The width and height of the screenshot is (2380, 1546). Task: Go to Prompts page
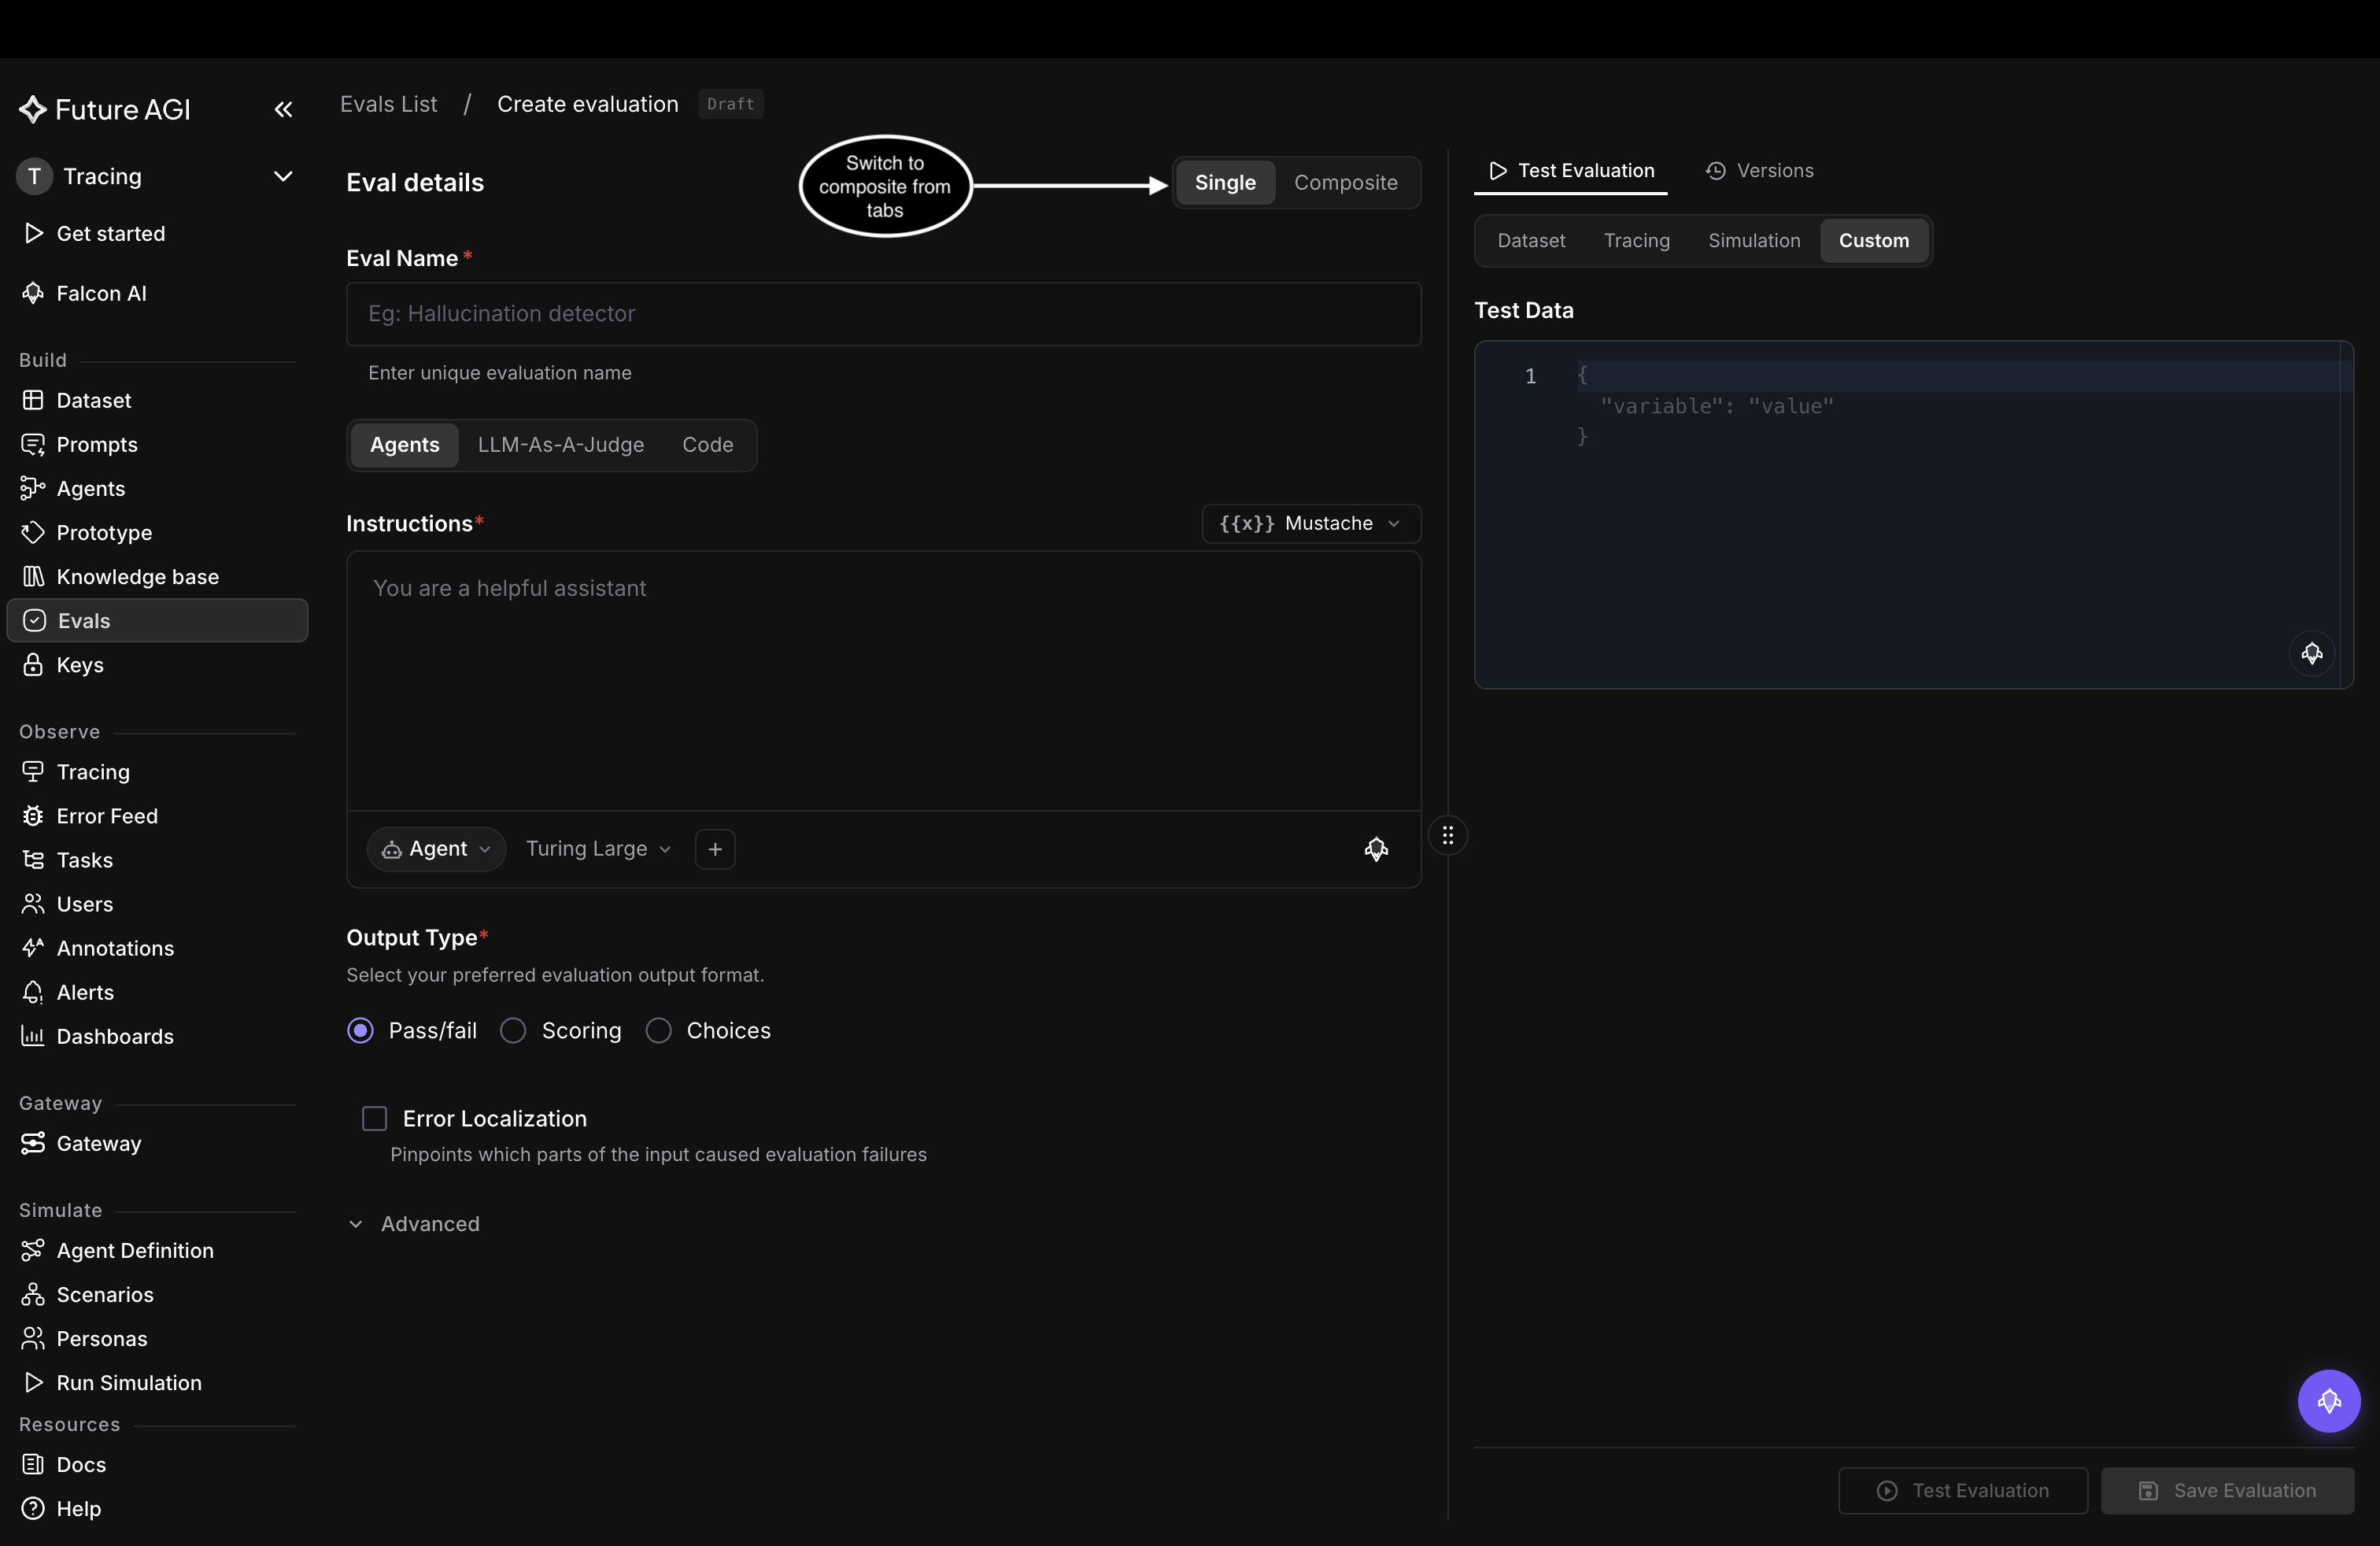pos(97,444)
